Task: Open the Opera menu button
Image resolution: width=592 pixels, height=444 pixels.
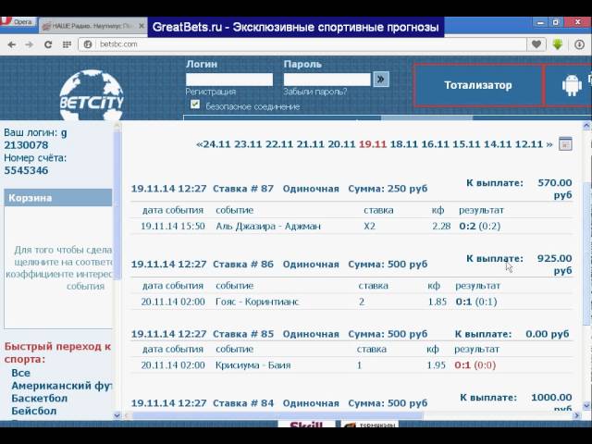Action: (17, 21)
